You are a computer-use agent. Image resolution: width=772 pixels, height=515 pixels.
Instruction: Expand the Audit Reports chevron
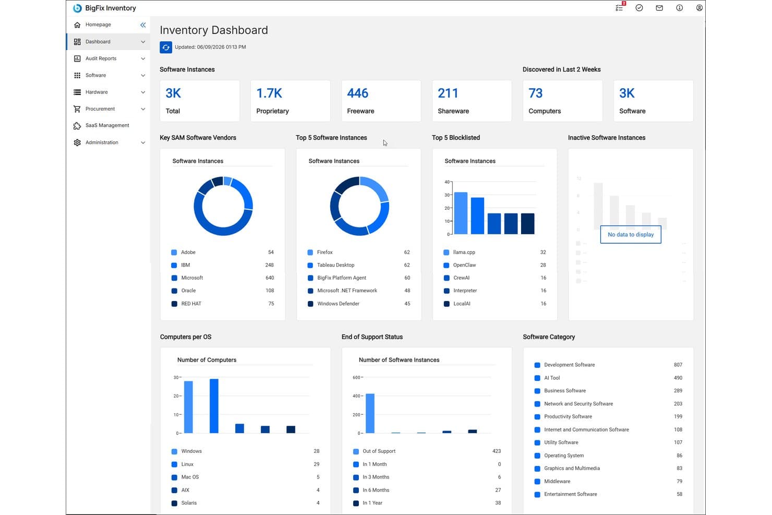pyautogui.click(x=143, y=58)
